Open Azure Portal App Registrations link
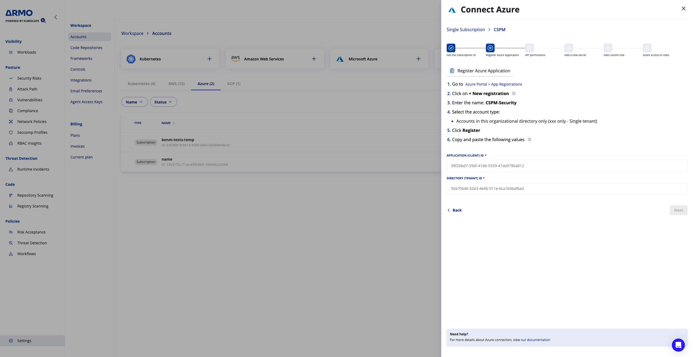693x357 pixels. [493, 84]
